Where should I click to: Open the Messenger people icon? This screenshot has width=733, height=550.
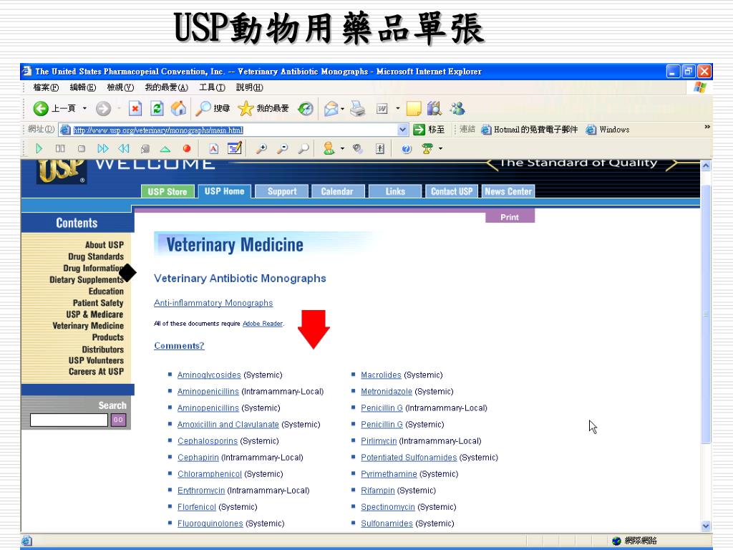tap(457, 109)
